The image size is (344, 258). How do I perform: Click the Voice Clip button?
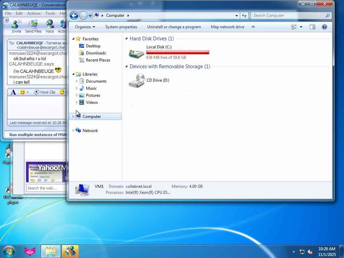pyautogui.click(x=45, y=92)
